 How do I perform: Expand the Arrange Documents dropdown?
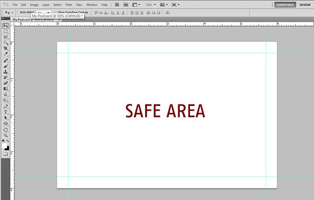[164, 5]
